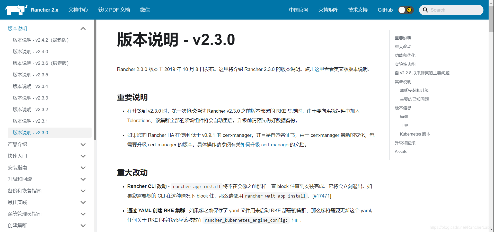Jump to 重要说明 in page outline
The height and width of the screenshot is (232, 494).
point(403,38)
